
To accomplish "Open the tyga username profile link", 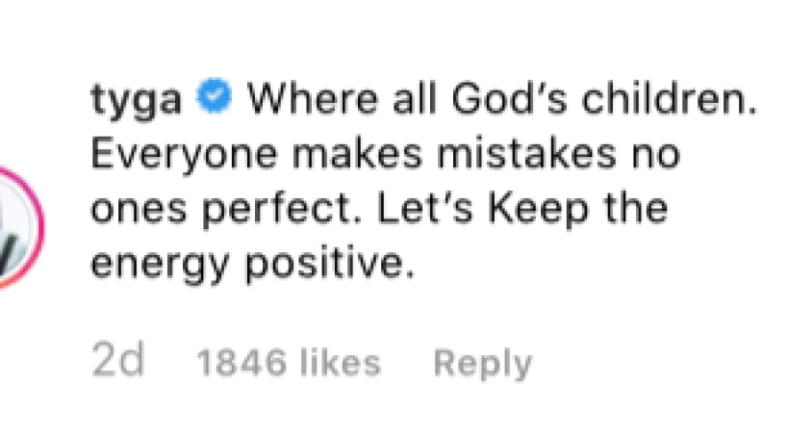I will [x=135, y=98].
